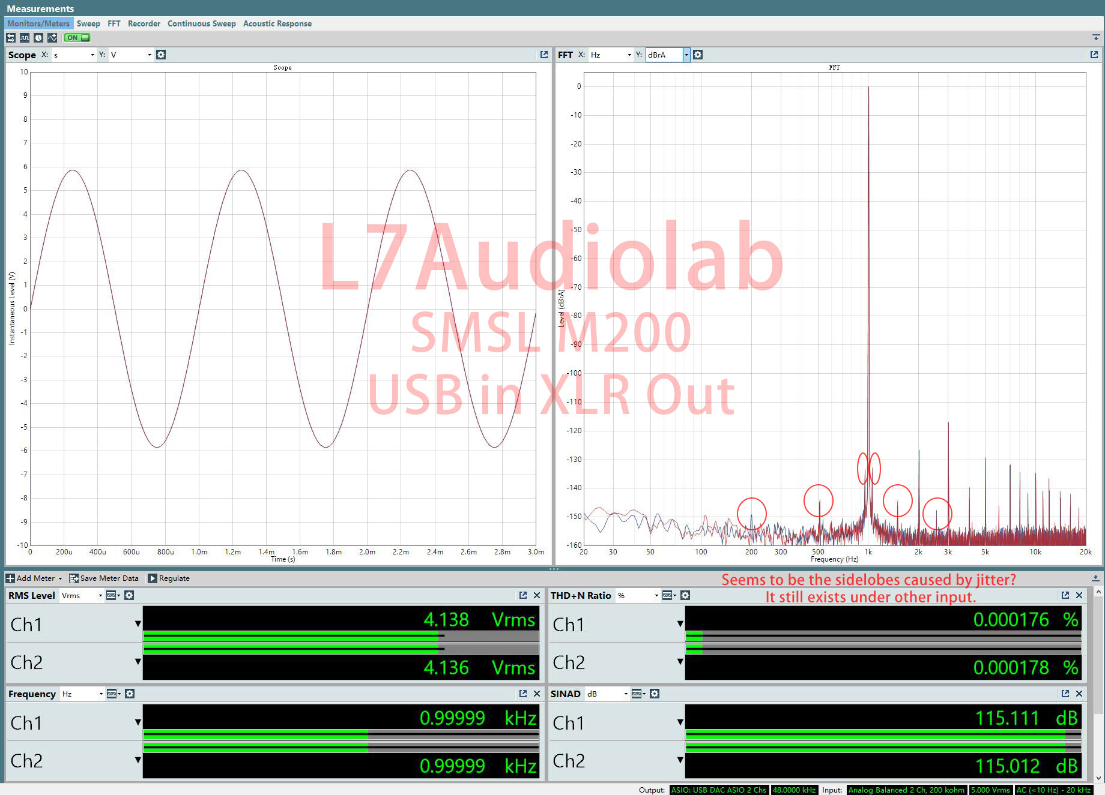Switch to Recorder tab

click(144, 23)
